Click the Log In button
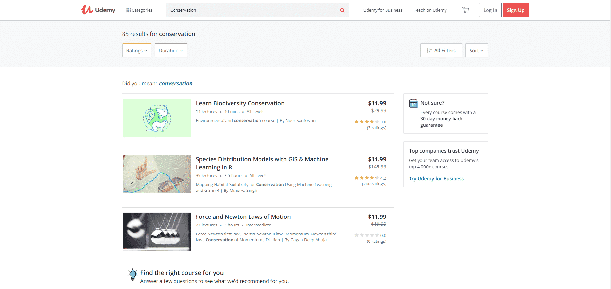Viewport: 611px width, 289px height. [x=490, y=10]
